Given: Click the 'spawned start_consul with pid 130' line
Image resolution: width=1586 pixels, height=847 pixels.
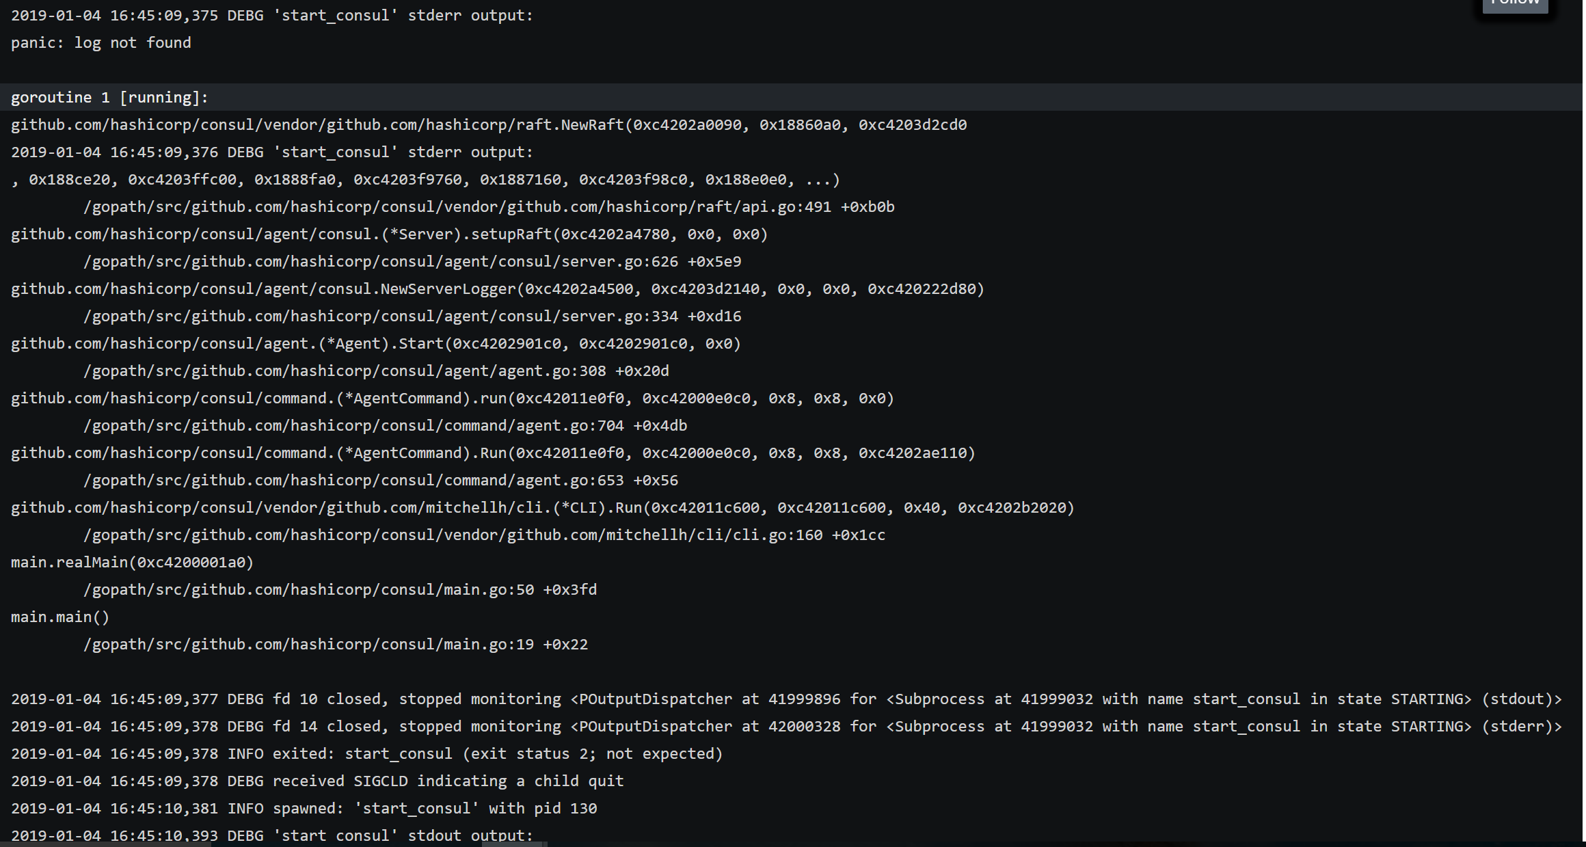Looking at the screenshot, I should click(304, 808).
